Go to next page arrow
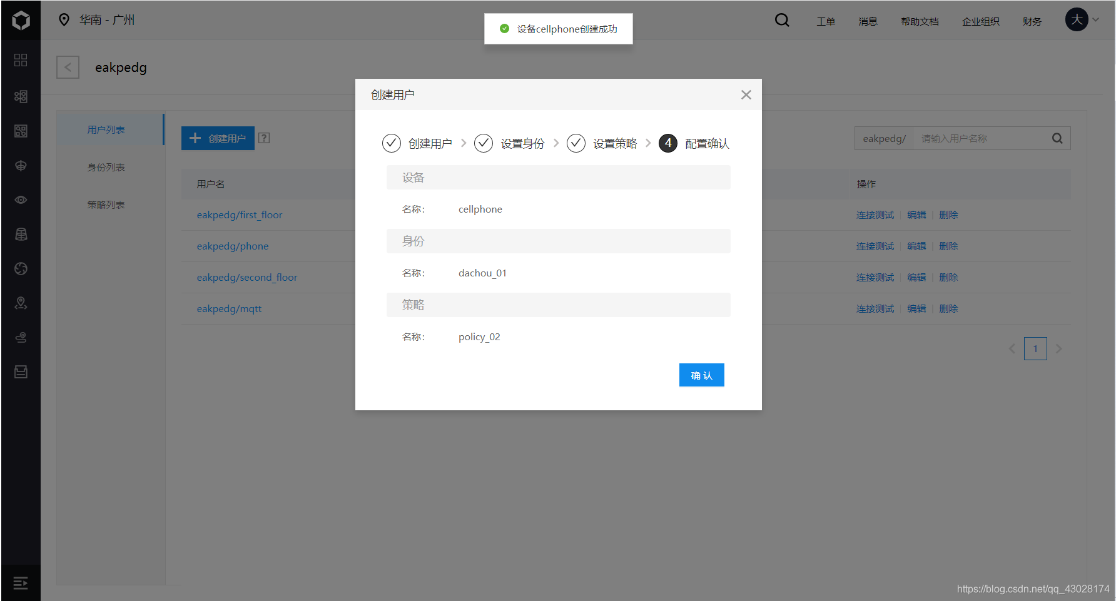The width and height of the screenshot is (1116, 601). pyautogui.click(x=1059, y=348)
